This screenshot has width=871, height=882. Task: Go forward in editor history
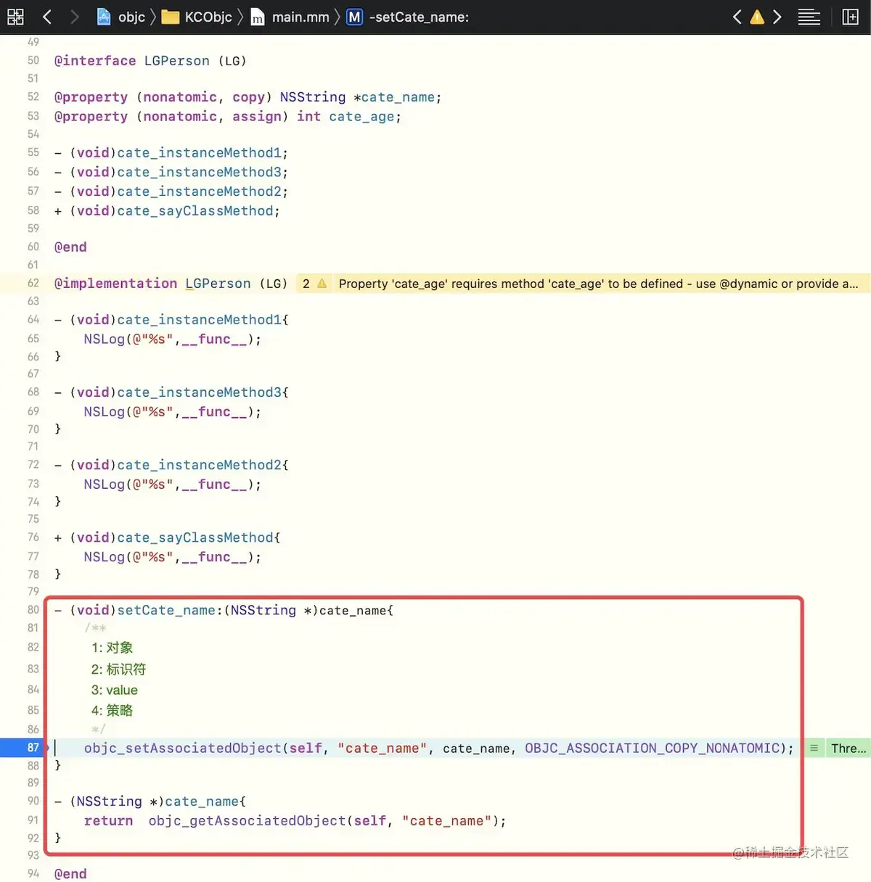click(73, 17)
